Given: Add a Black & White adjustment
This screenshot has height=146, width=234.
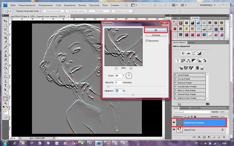Looking at the screenshot, I should [x=194, y=60].
